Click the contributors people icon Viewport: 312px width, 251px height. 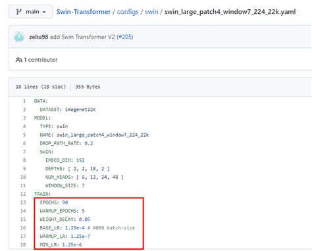pyautogui.click(x=19, y=60)
